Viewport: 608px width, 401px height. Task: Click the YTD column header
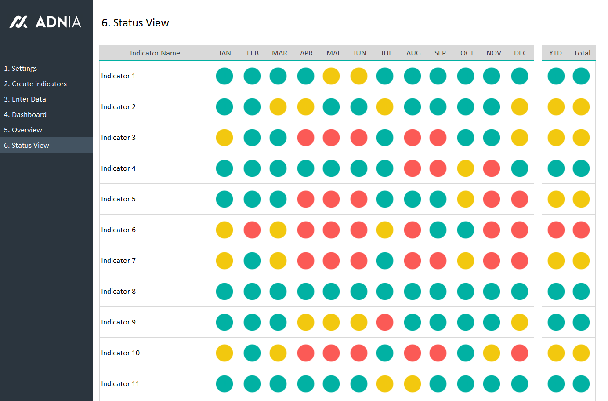[x=555, y=53]
